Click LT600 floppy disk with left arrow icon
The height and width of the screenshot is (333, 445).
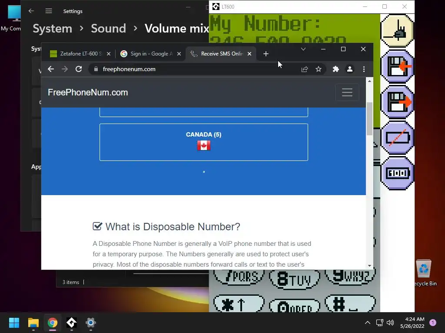tap(397, 66)
